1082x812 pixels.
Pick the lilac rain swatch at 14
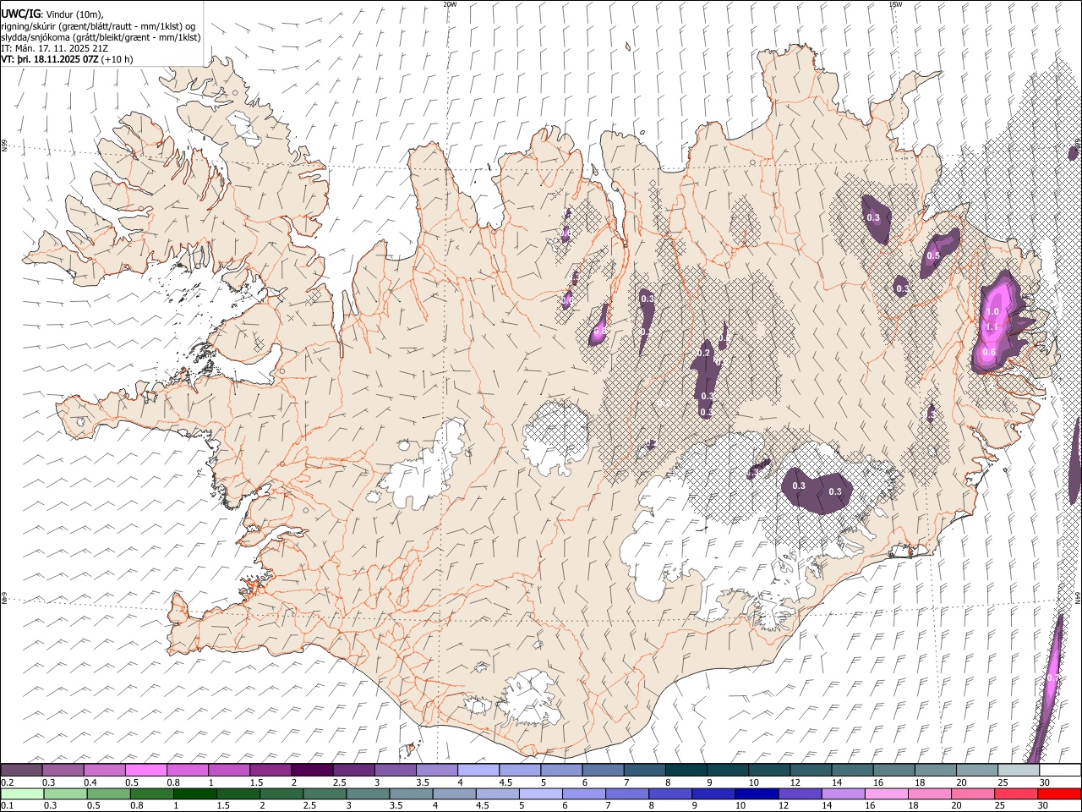(x=844, y=794)
